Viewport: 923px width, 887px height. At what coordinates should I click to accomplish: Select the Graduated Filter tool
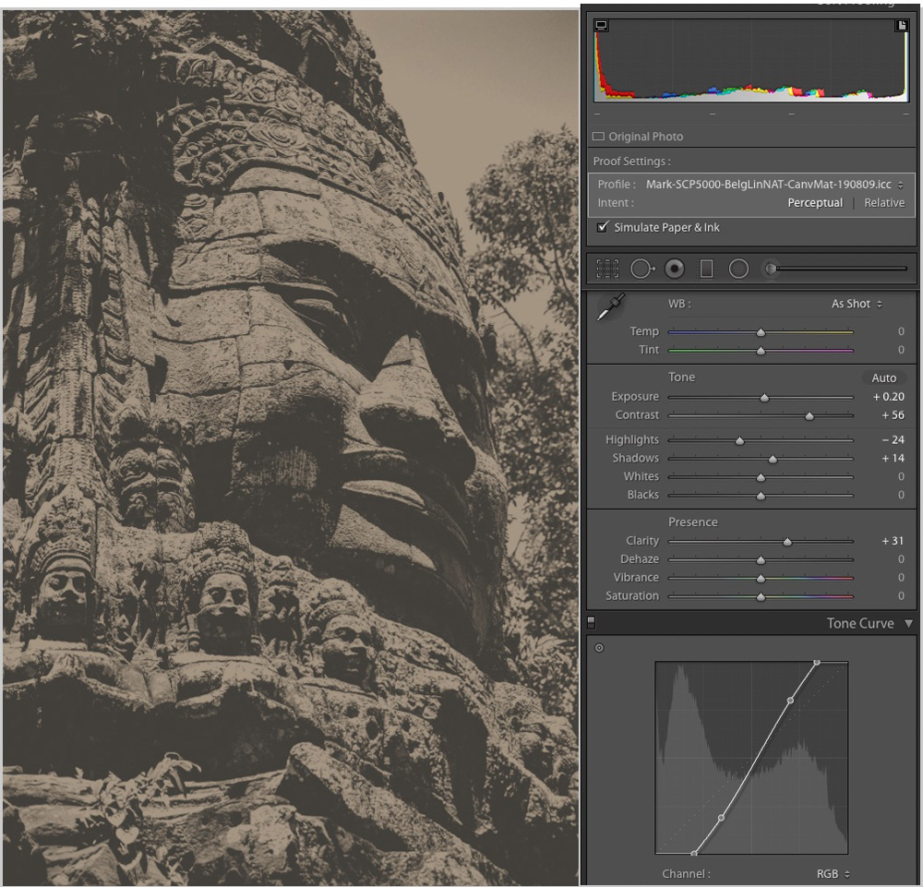point(707,269)
